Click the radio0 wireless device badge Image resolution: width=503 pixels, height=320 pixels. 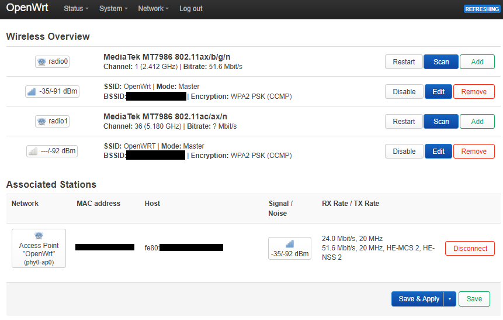pyautogui.click(x=53, y=61)
